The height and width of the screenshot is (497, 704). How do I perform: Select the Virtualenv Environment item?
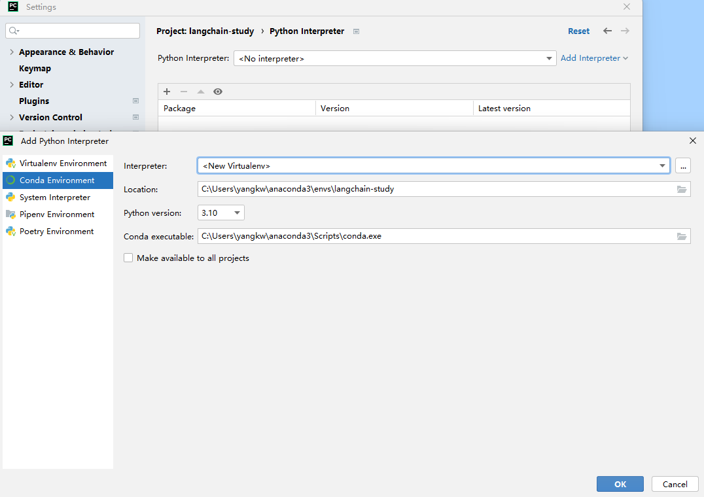pos(58,163)
